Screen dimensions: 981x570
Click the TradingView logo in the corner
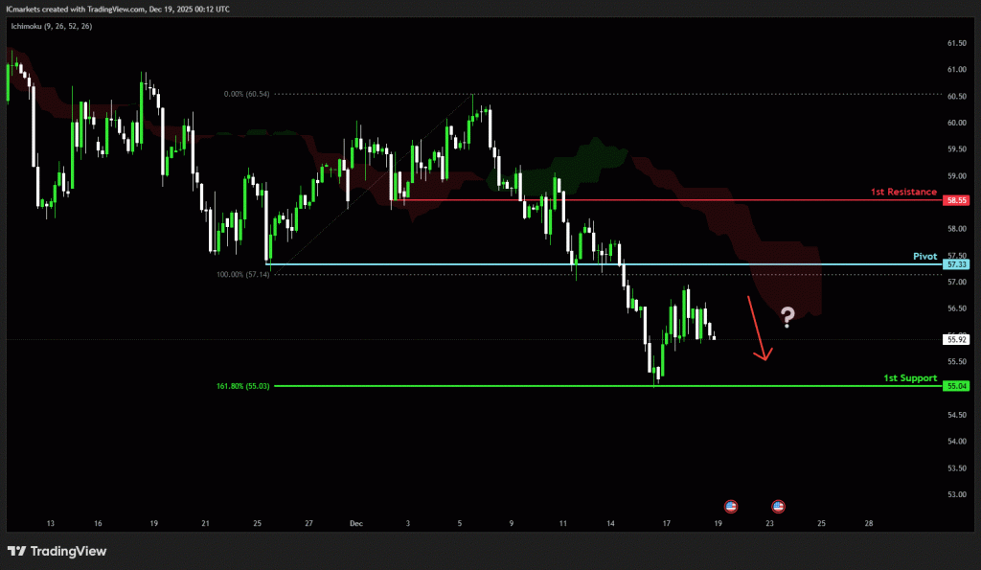click(57, 551)
